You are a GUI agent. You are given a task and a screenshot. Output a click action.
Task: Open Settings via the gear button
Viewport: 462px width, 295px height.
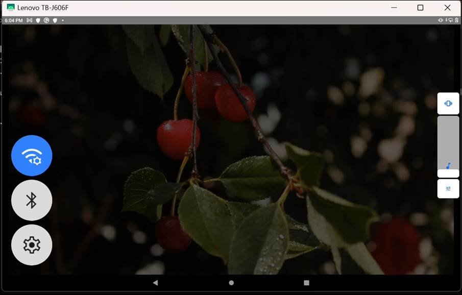(x=32, y=245)
